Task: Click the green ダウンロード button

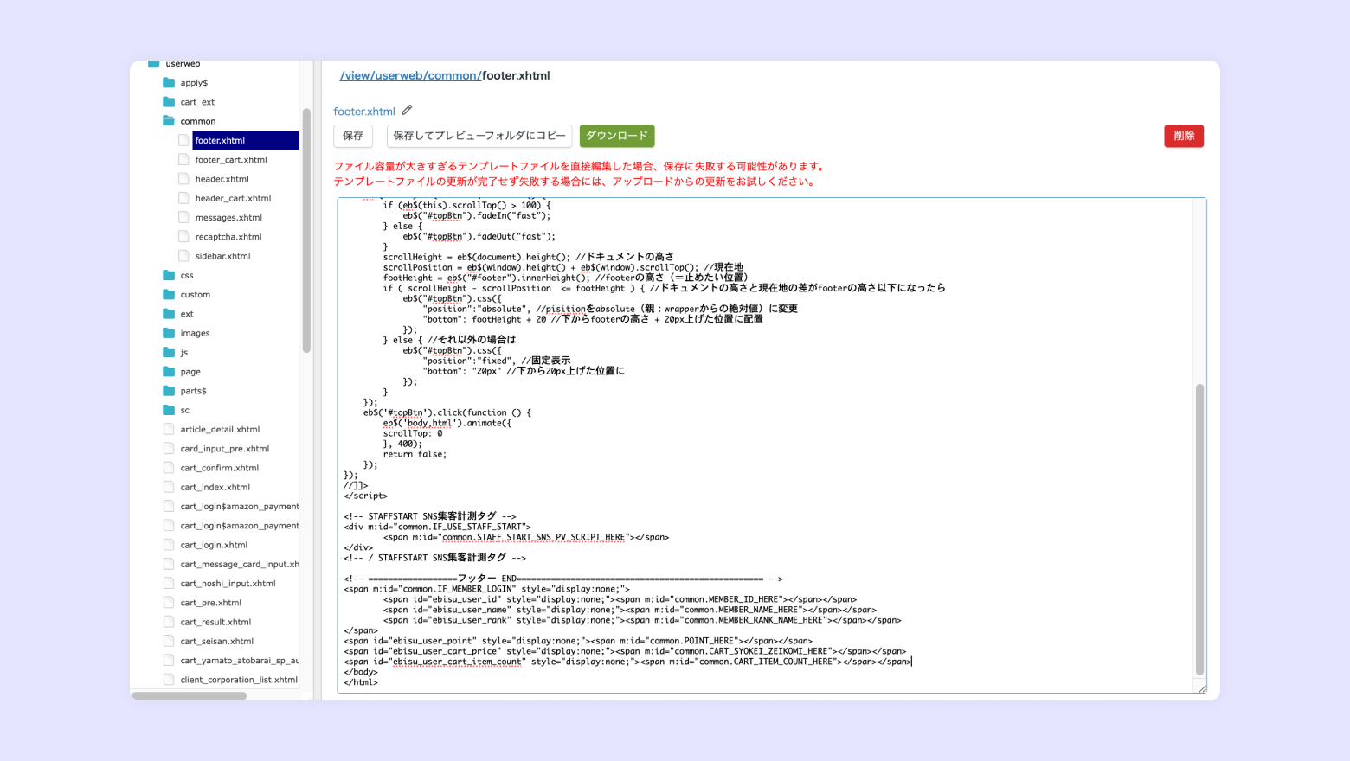Action: coord(617,136)
